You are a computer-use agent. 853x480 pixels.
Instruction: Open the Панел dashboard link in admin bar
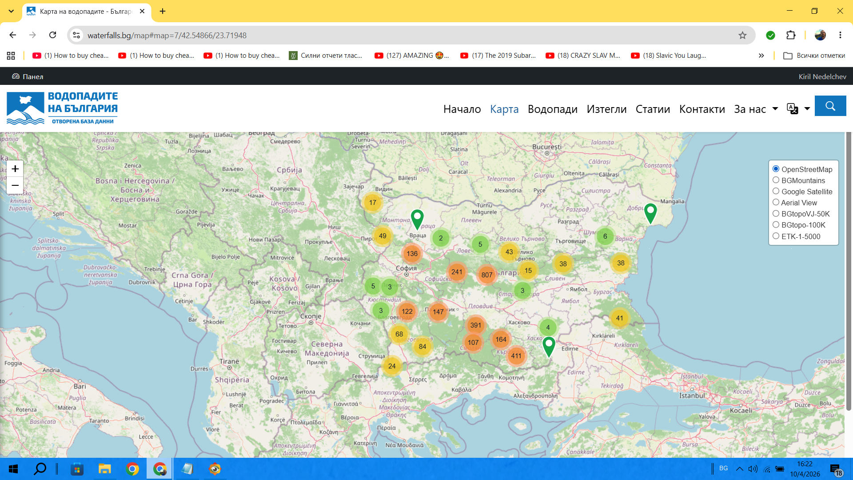(x=28, y=76)
